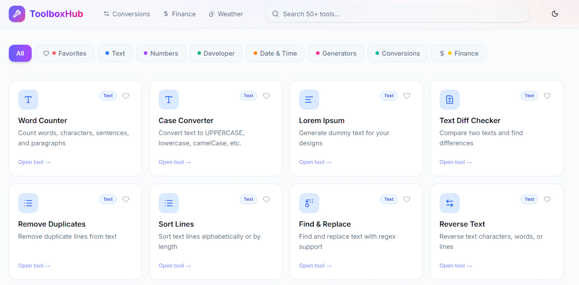
Task: Click 'Compare two texts and find differences' description
Action: click(481, 138)
